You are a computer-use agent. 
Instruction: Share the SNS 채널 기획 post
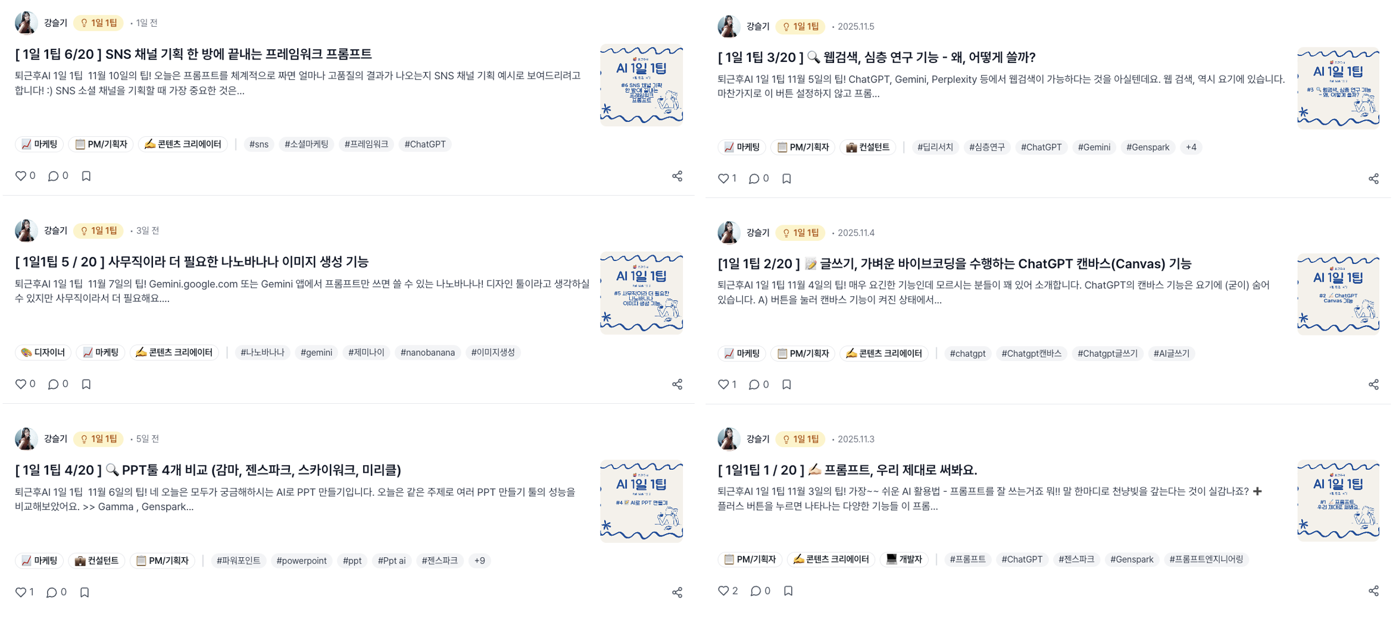click(x=677, y=176)
